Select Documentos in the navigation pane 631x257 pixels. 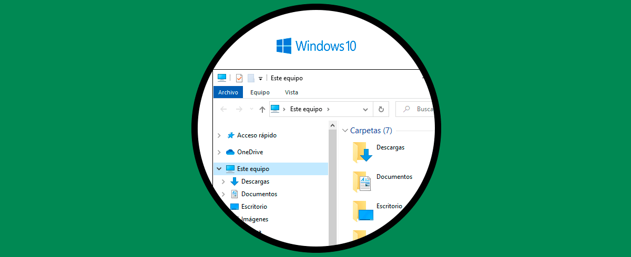pos(259,194)
